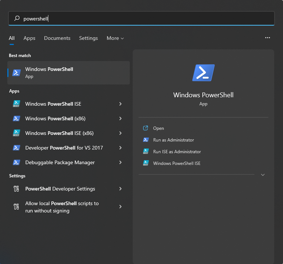Image resolution: width=283 pixels, height=264 pixels.
Task: Open the three-dots options menu
Action: [x=268, y=38]
